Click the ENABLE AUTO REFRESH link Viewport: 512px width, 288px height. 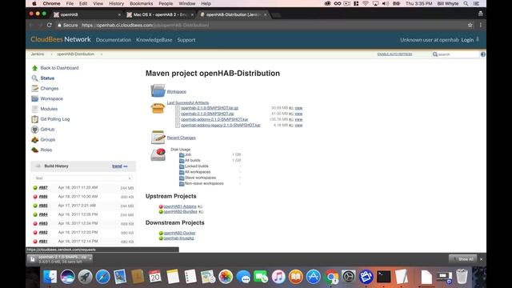pos(394,54)
